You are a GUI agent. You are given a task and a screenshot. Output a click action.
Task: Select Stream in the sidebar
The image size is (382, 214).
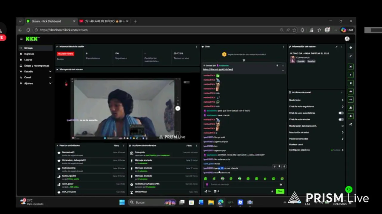[x=36, y=48]
